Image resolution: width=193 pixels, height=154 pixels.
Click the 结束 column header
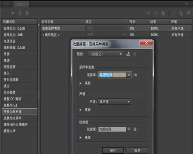159,22
